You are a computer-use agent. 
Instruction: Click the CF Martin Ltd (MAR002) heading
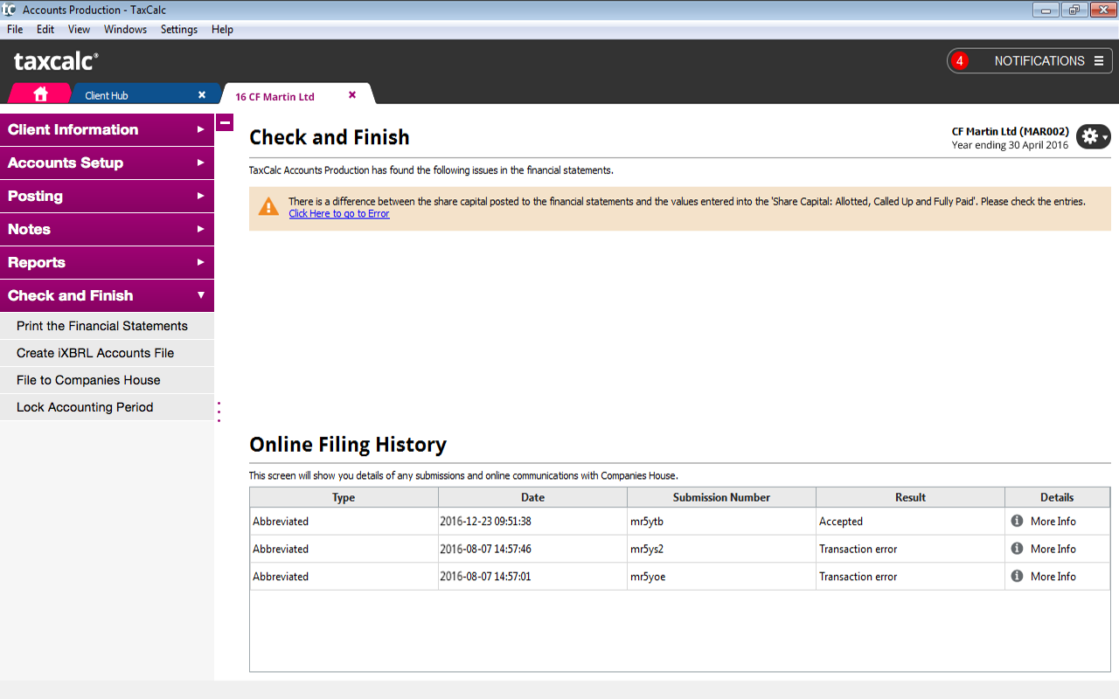click(1010, 132)
